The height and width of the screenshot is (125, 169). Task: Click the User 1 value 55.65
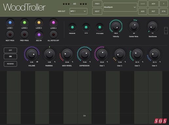pyautogui.click(x=102, y=62)
